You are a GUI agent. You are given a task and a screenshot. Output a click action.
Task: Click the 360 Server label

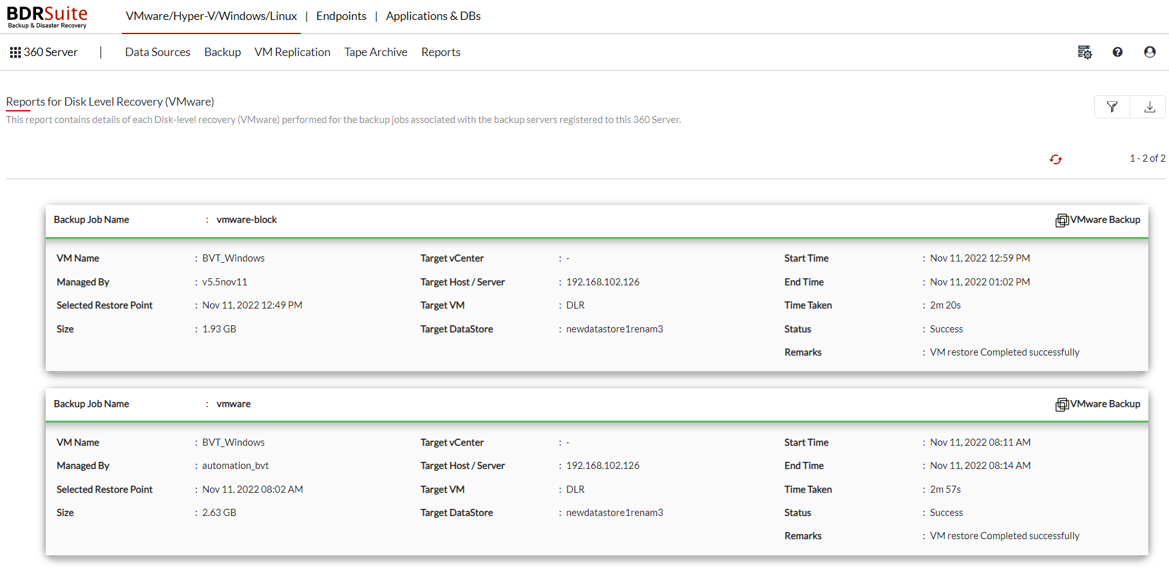point(51,52)
